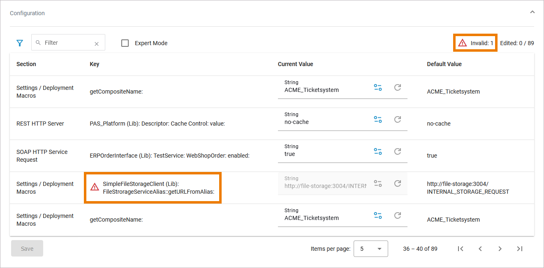Collapse the Configuration section

click(532, 12)
